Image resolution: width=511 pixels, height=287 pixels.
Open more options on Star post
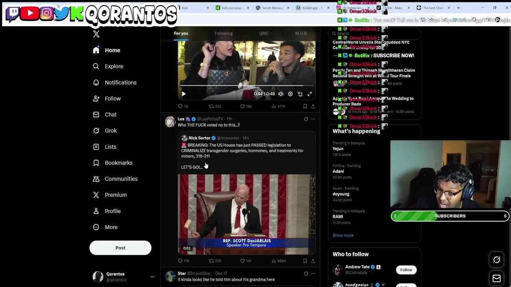pyautogui.click(x=313, y=273)
